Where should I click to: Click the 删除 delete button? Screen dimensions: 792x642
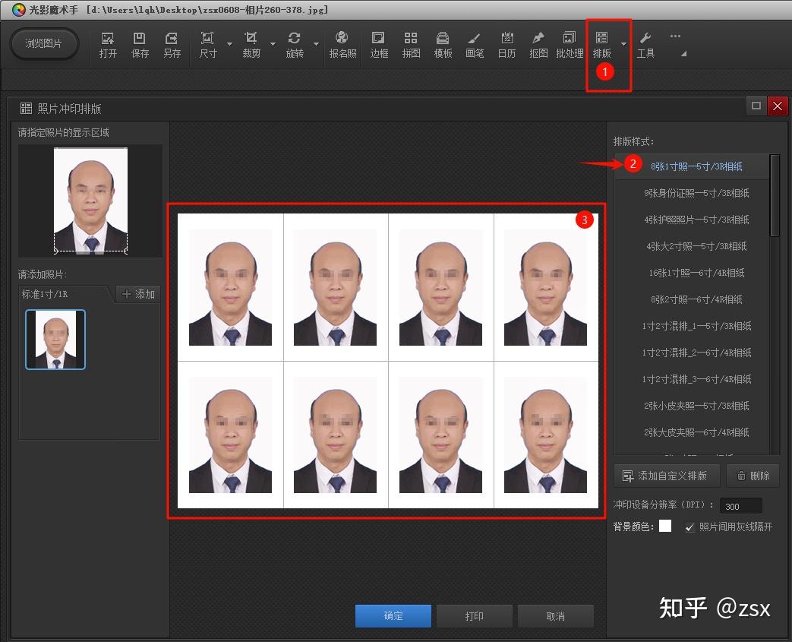tap(753, 476)
